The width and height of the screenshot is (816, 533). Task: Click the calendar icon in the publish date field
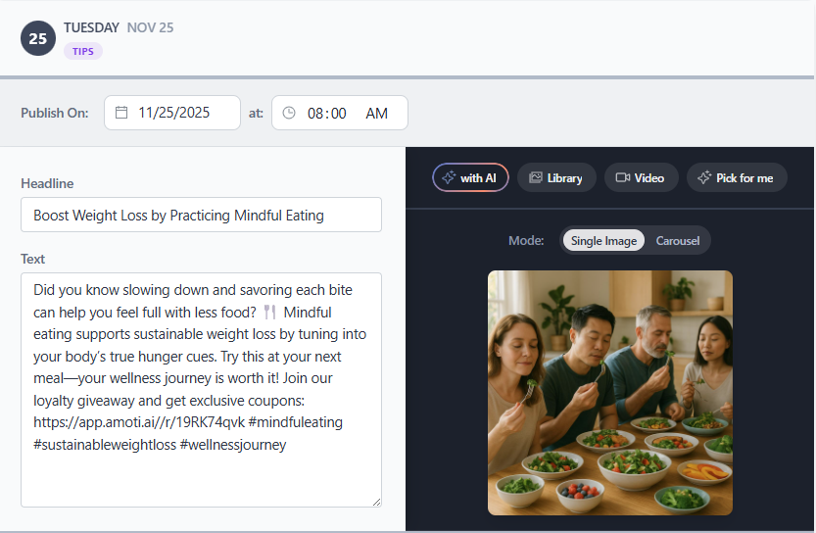point(121,113)
